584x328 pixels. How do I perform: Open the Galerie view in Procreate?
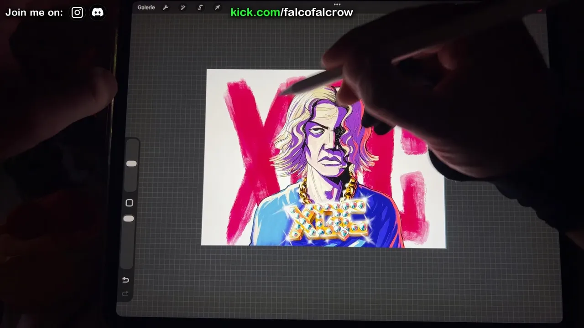click(x=146, y=7)
